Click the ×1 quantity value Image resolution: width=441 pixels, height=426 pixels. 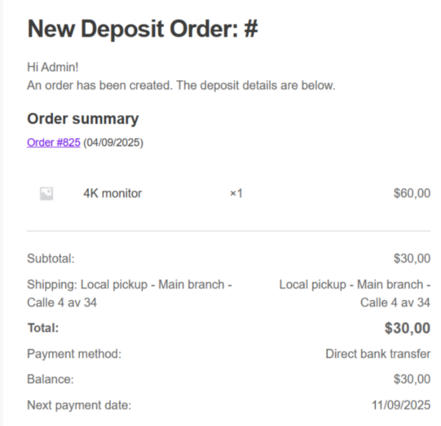tap(236, 194)
